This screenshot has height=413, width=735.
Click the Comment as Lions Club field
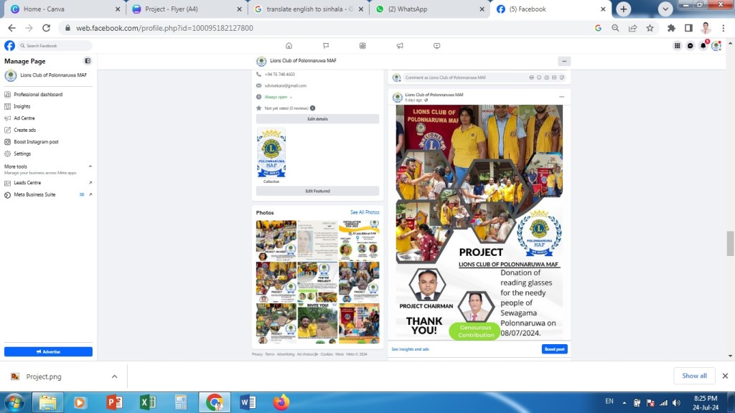[x=483, y=77]
